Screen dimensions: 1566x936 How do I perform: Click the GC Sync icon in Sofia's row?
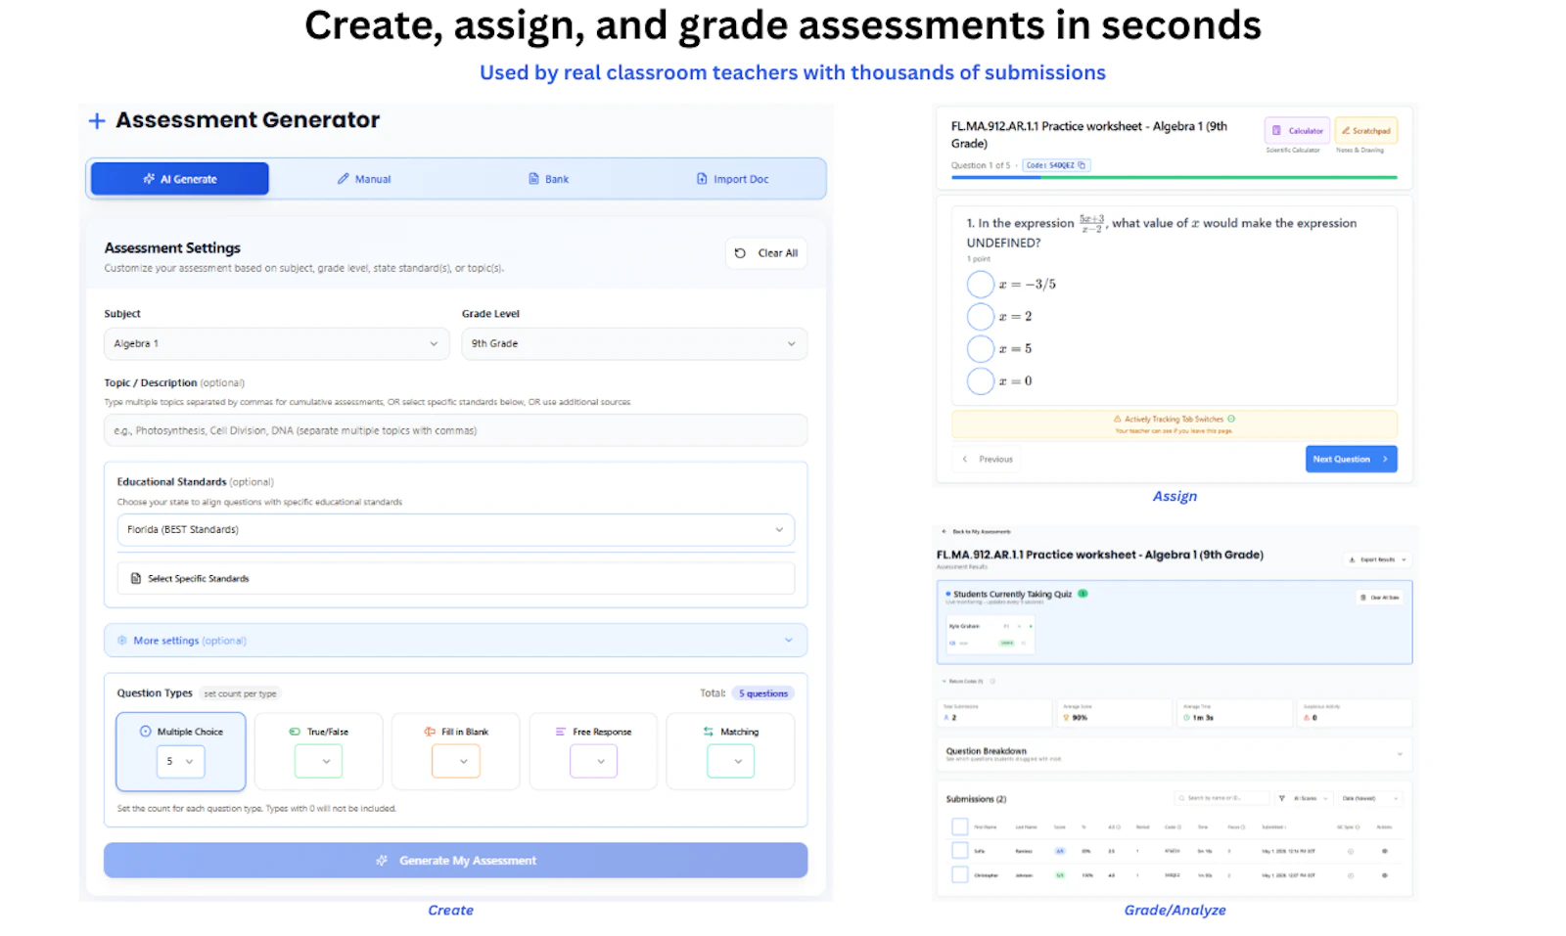tap(1351, 851)
